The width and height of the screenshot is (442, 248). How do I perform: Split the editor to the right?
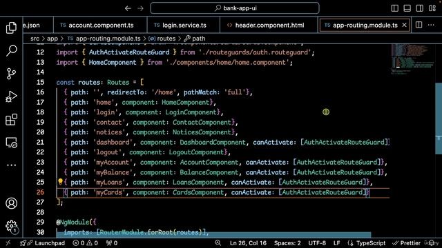tap(419, 25)
